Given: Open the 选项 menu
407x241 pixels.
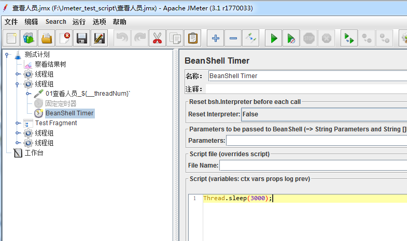Looking at the screenshot, I should (x=99, y=22).
